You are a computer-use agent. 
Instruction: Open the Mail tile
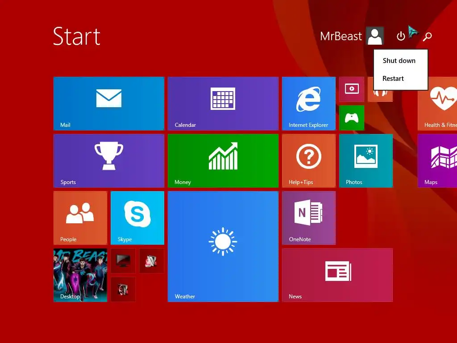click(x=109, y=103)
